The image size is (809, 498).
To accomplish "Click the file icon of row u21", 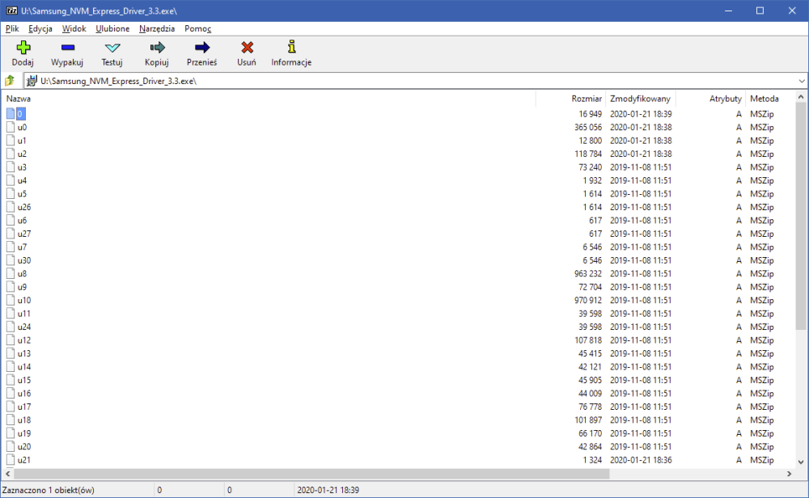I will (11, 460).
